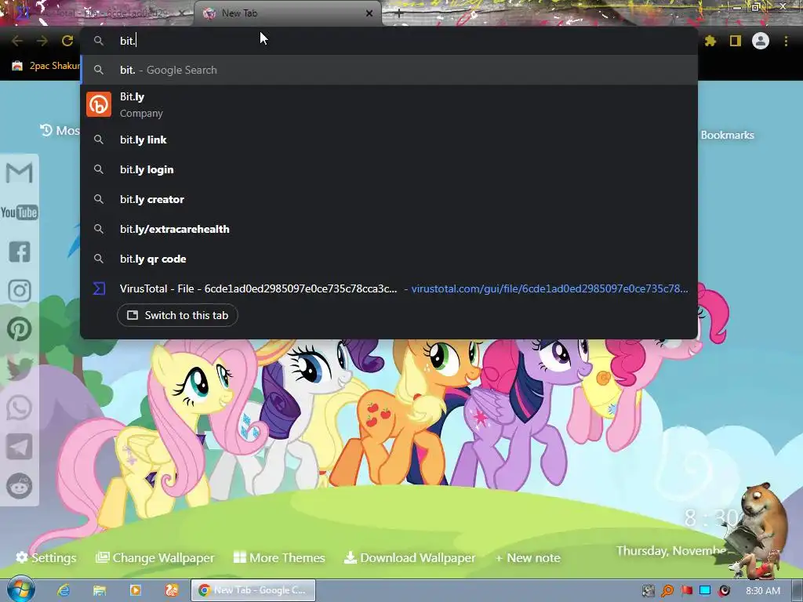Open the orange taskbar app icon
This screenshot has height=602, width=803.
click(171, 590)
